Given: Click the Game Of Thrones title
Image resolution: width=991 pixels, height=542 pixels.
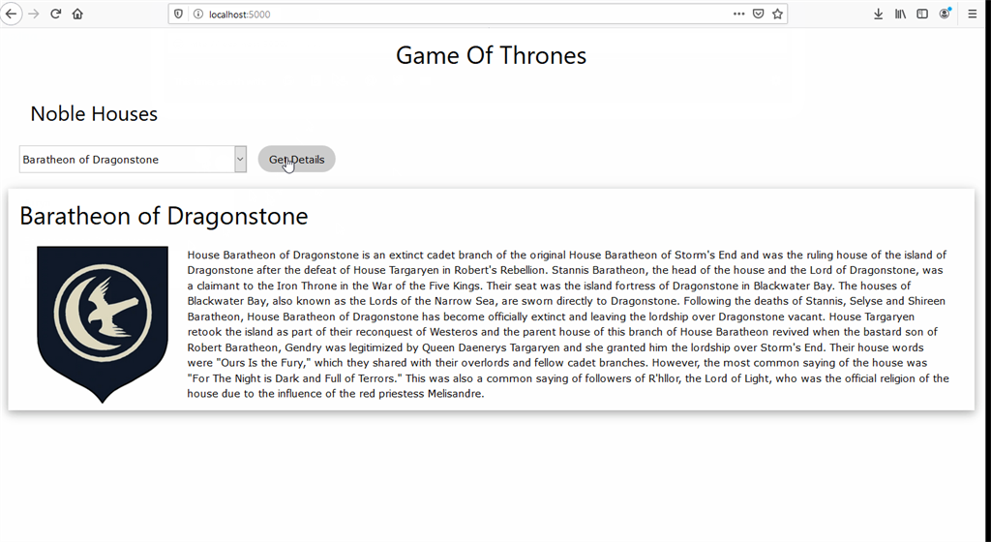Looking at the screenshot, I should pyautogui.click(x=491, y=55).
